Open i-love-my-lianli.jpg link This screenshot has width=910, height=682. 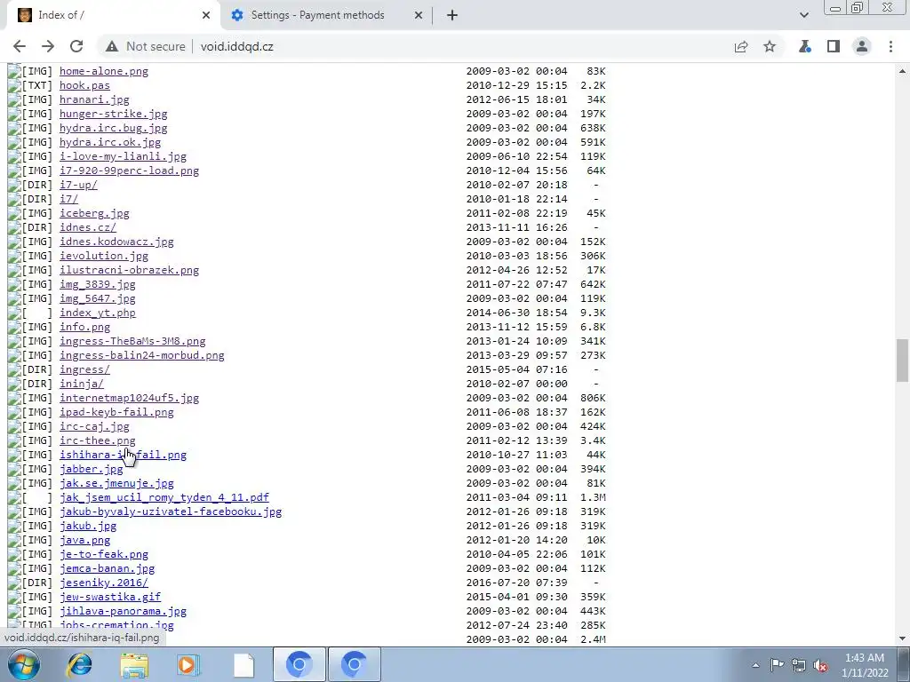(123, 156)
